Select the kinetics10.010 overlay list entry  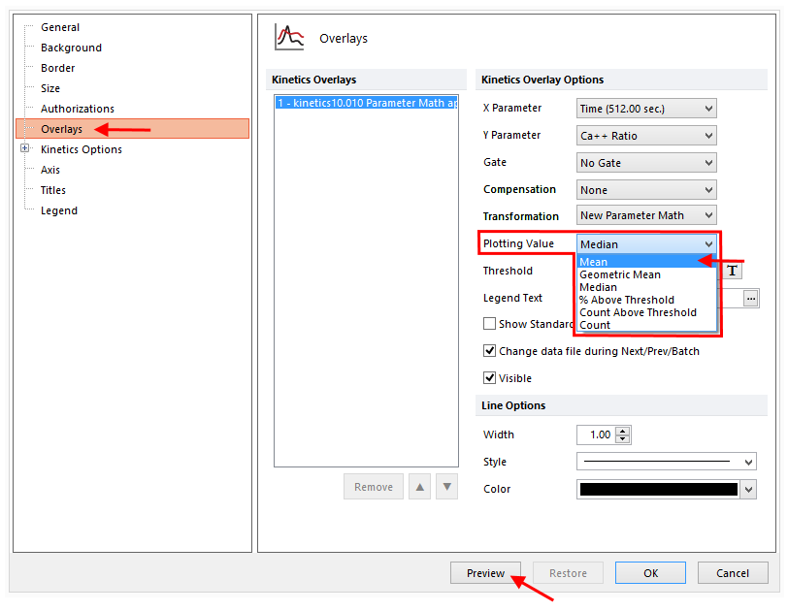[x=366, y=103]
